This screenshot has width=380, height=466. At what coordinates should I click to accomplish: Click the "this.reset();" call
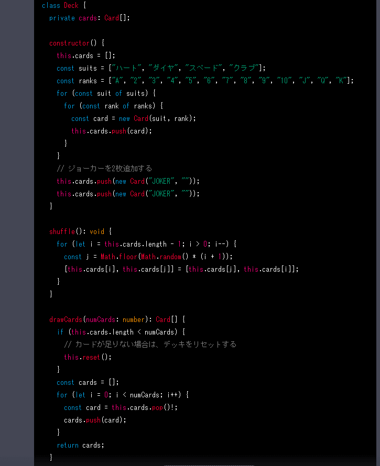[88, 357]
